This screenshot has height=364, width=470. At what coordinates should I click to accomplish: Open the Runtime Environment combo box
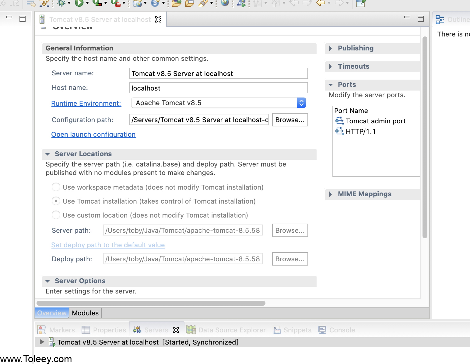tap(219, 103)
